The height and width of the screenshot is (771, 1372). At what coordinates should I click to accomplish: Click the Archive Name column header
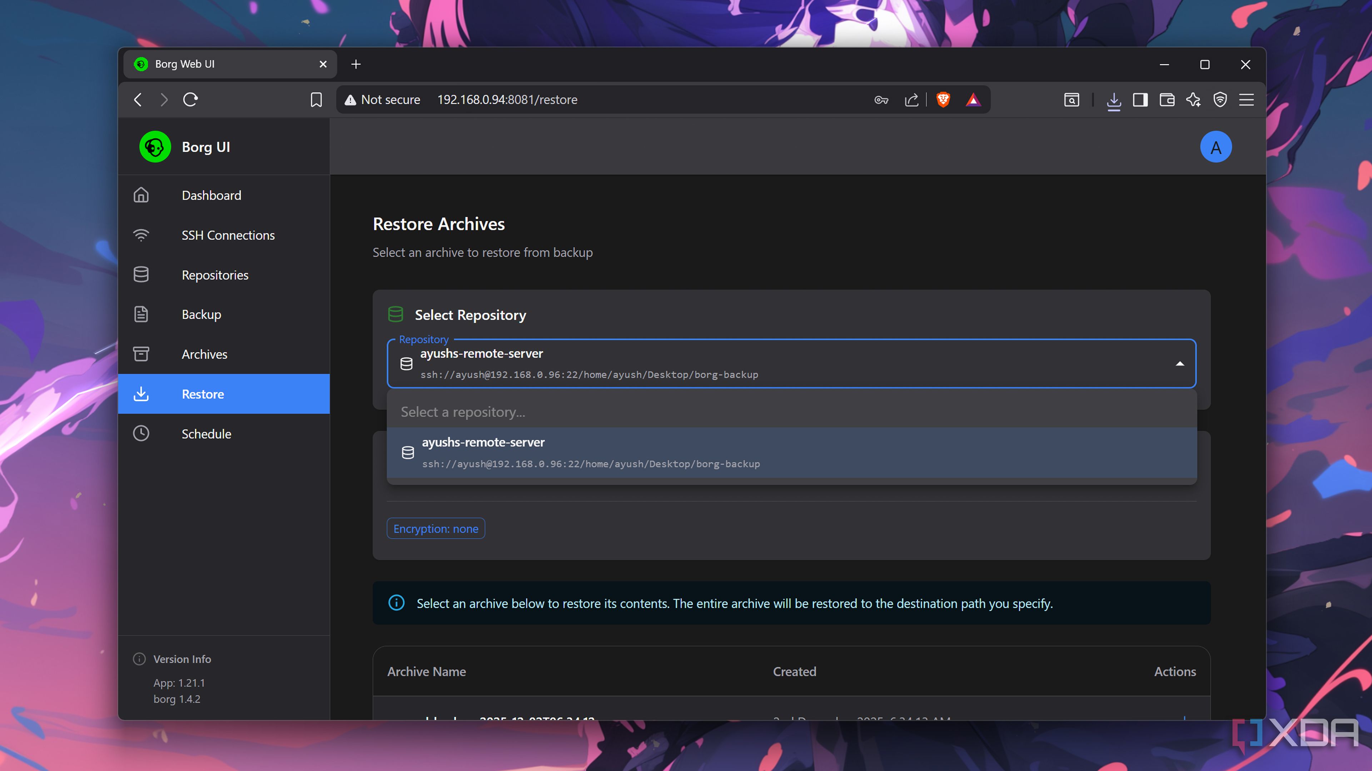point(426,671)
